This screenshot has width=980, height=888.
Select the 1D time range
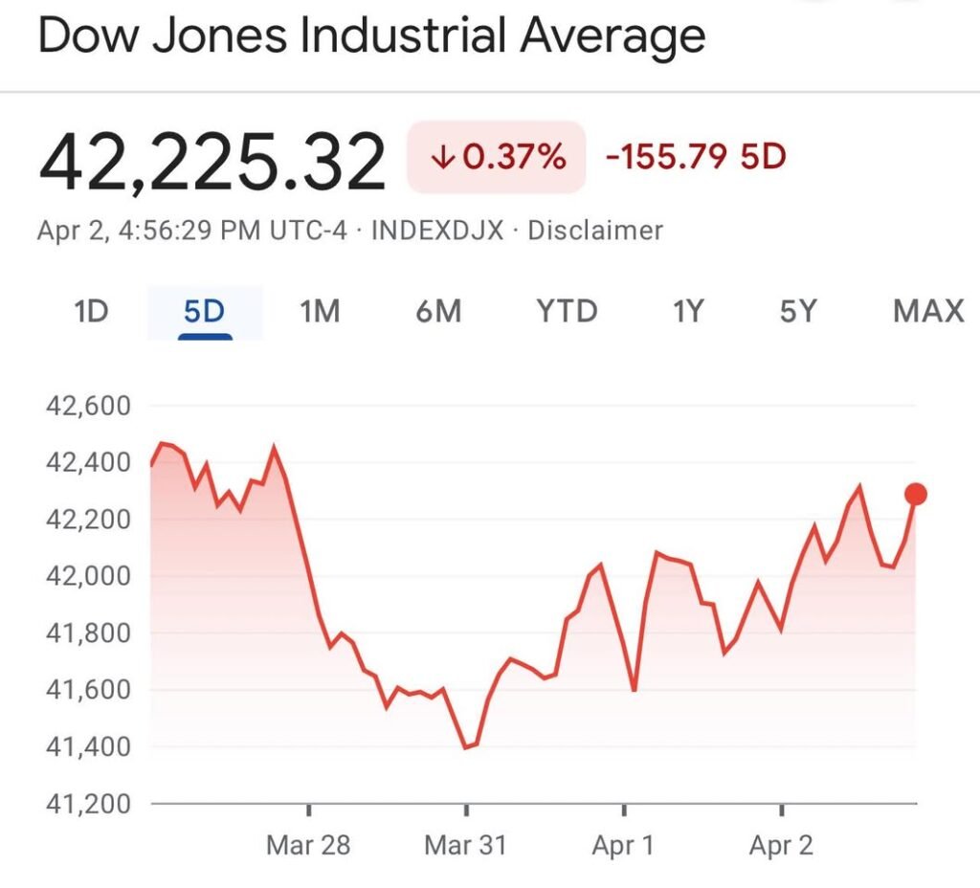(89, 311)
